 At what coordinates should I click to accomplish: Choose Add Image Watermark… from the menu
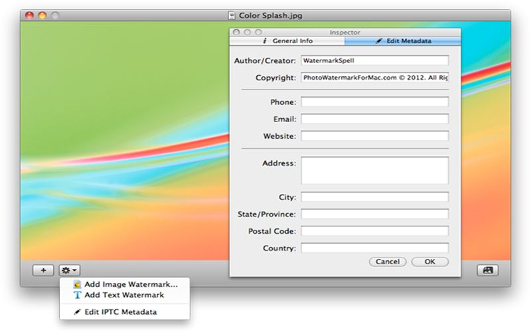coord(125,284)
